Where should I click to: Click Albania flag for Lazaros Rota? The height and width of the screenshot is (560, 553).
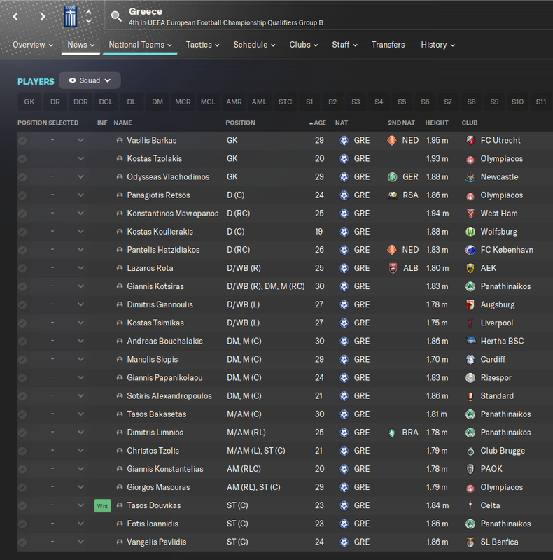(393, 268)
